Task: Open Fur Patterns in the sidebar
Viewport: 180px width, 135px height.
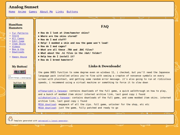Action: tap(20, 33)
